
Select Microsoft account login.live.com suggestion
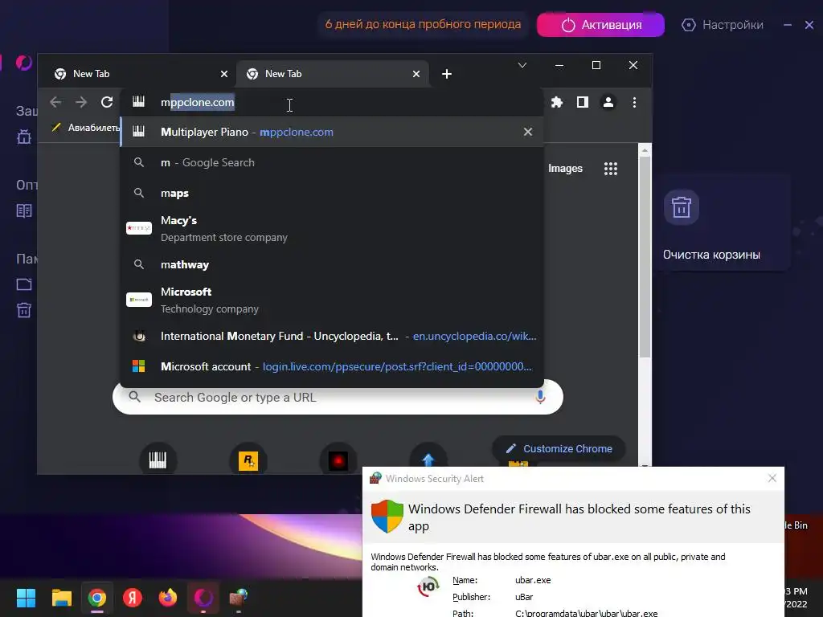coord(332,366)
